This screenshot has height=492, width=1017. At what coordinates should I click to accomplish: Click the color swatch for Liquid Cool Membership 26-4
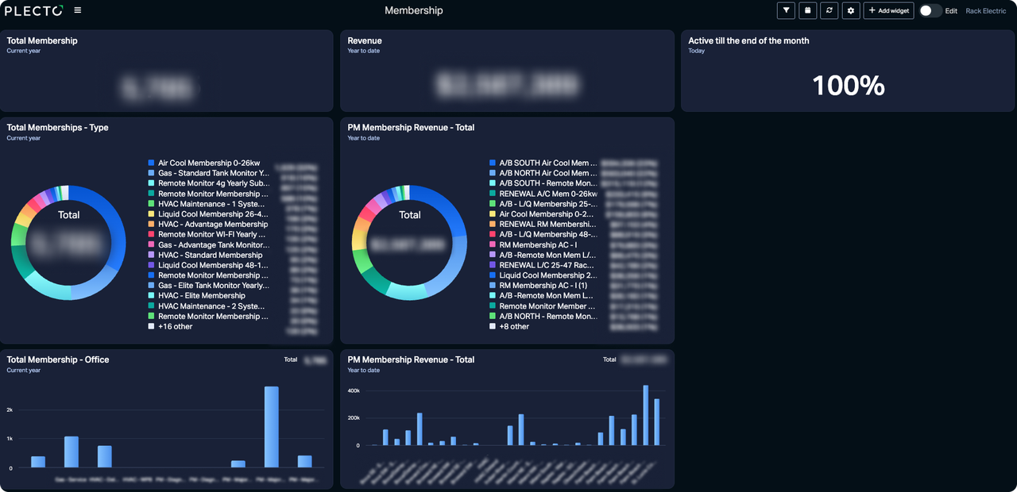pyautogui.click(x=152, y=213)
